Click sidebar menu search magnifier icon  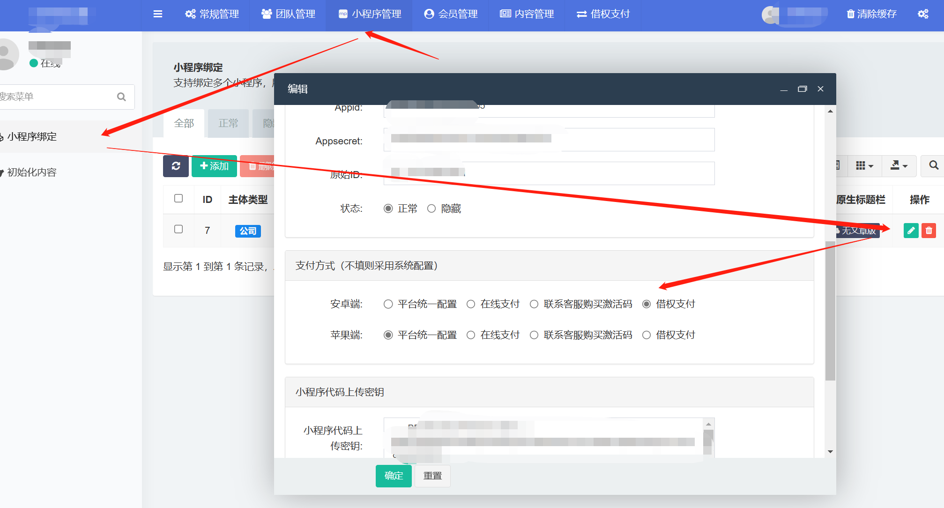click(x=121, y=97)
